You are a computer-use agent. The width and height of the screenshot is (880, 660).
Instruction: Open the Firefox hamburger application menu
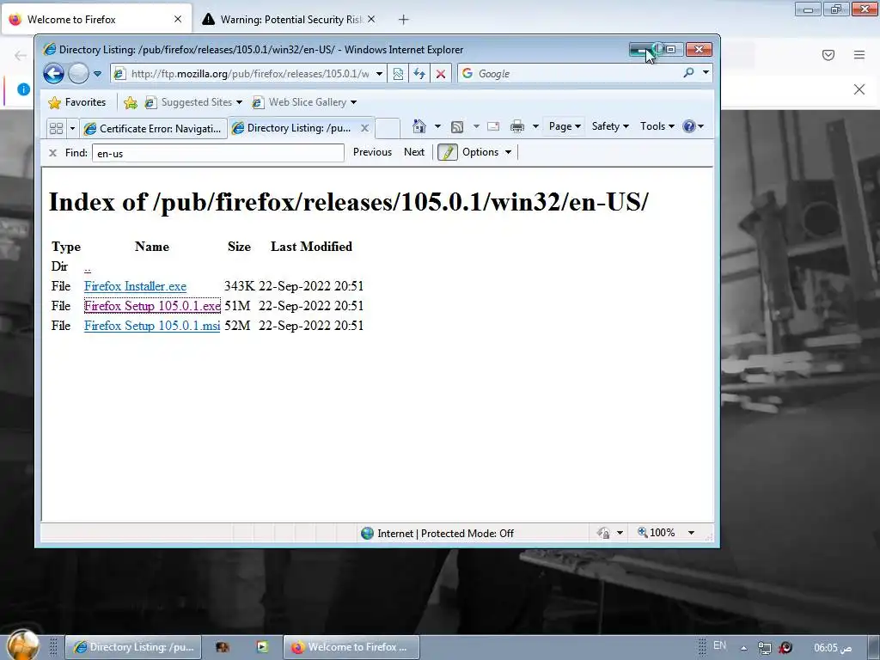859,55
